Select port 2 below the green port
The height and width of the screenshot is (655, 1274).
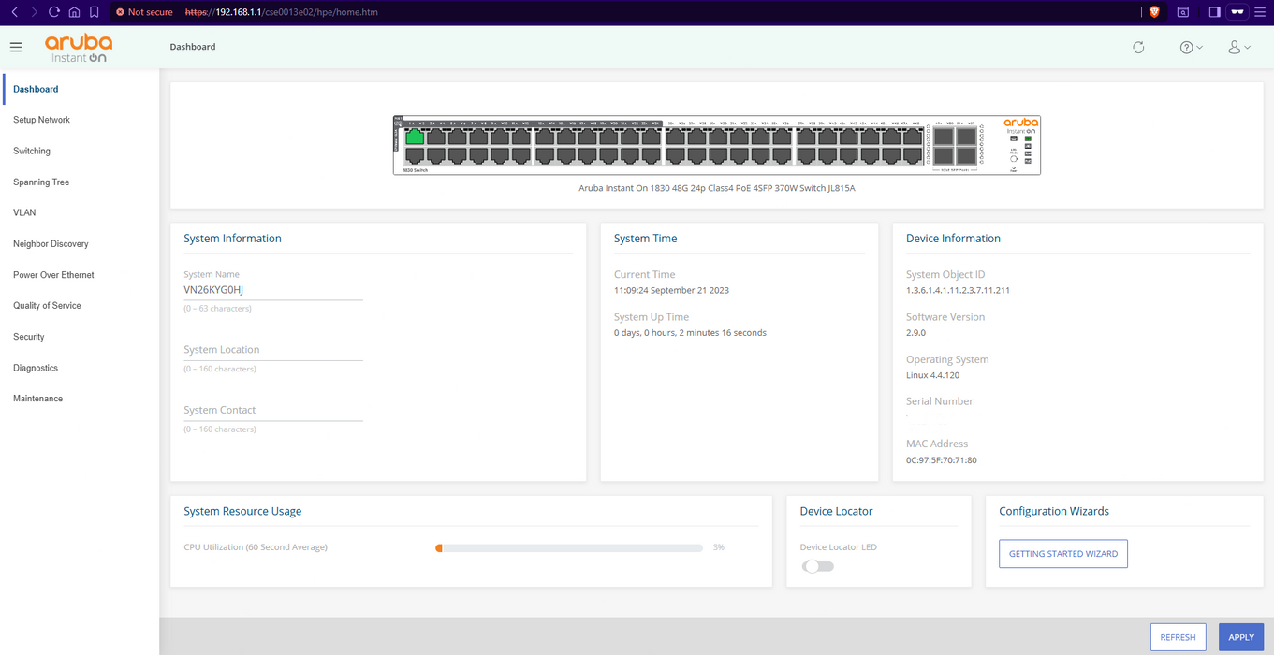point(415,155)
